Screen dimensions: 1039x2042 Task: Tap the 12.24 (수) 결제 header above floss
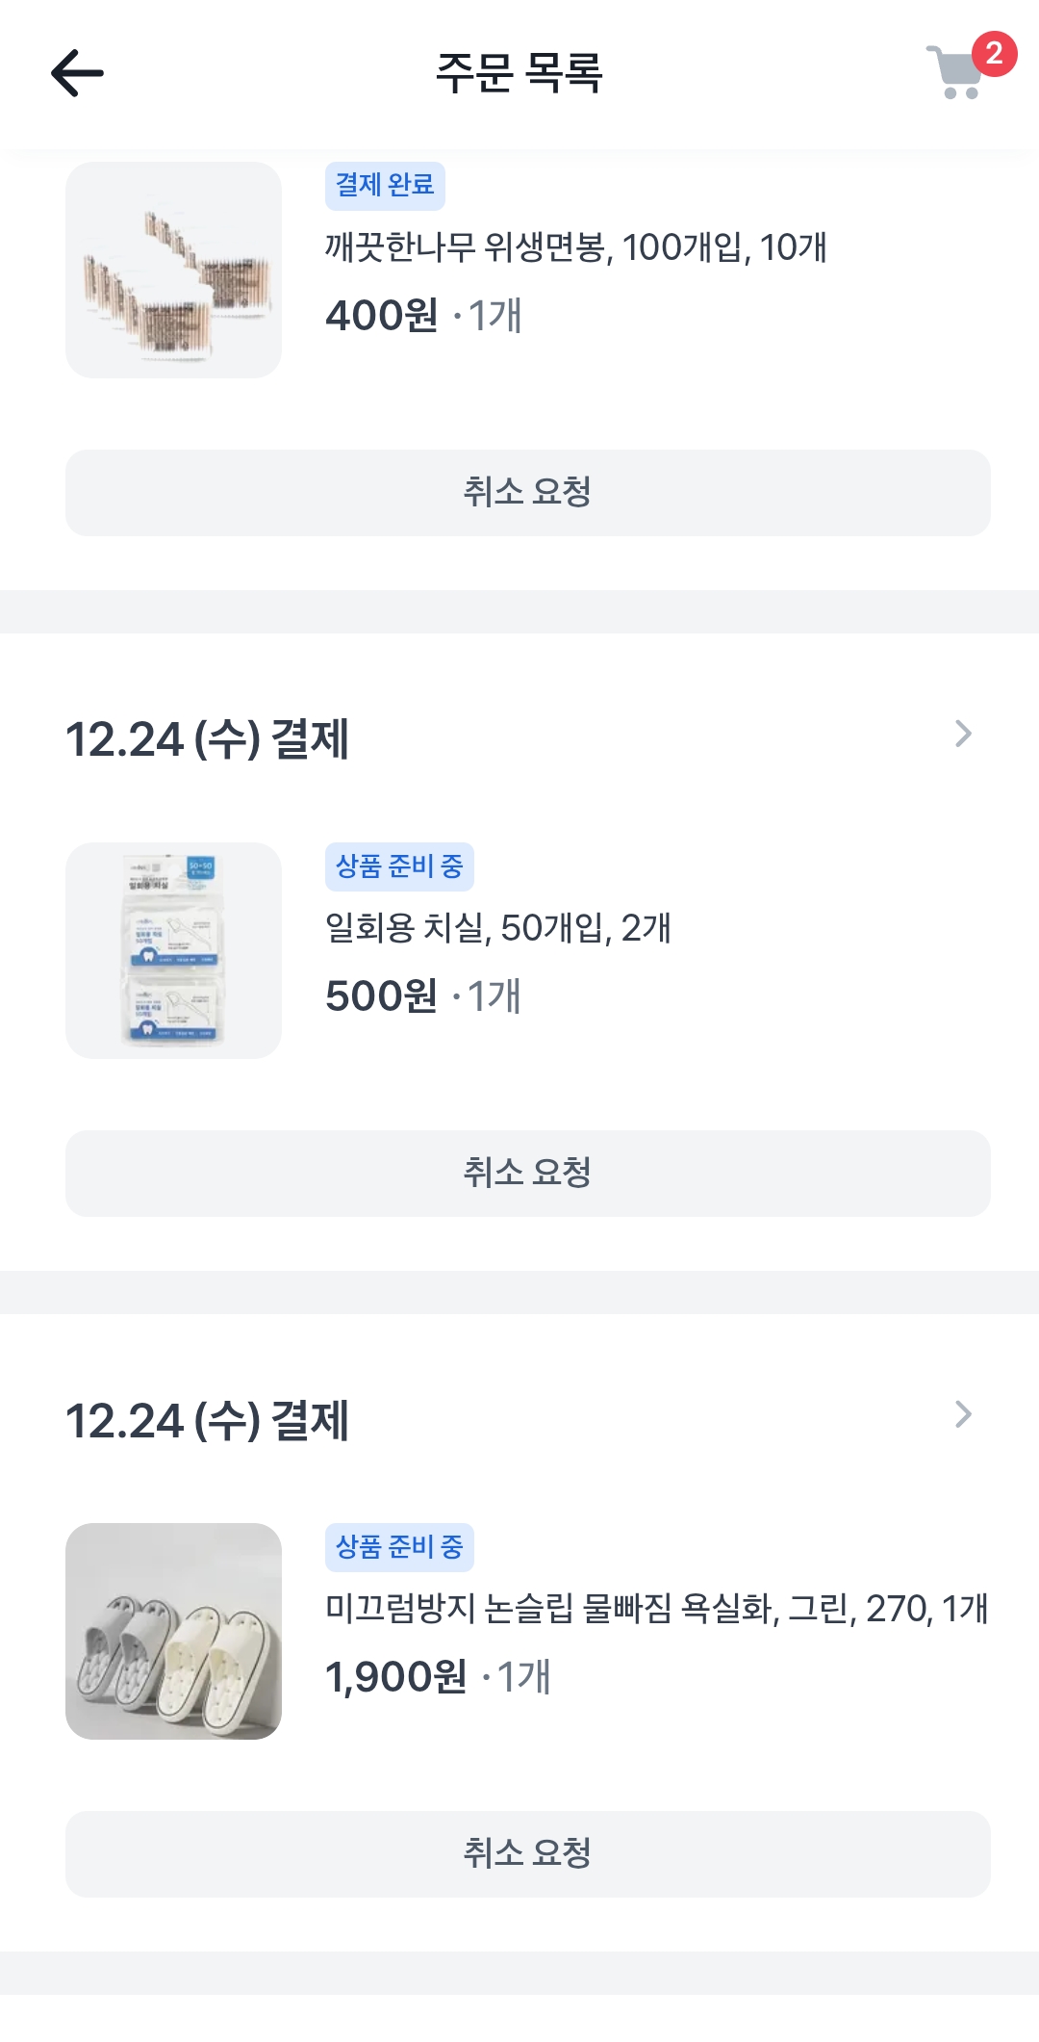pyautogui.click(x=207, y=739)
